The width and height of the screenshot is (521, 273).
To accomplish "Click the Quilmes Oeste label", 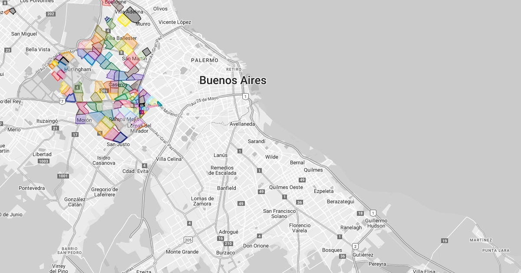I will tap(286, 187).
